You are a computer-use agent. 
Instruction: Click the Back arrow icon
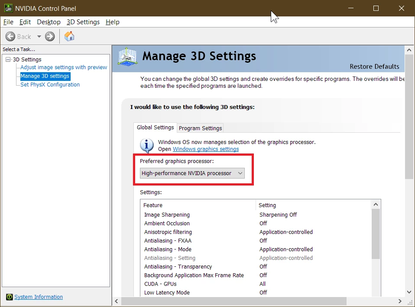pyautogui.click(x=10, y=36)
